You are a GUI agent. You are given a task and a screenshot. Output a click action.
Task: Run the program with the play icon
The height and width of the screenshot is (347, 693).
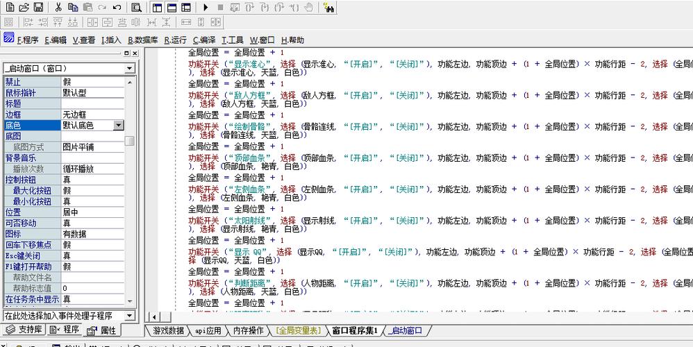tap(206, 8)
